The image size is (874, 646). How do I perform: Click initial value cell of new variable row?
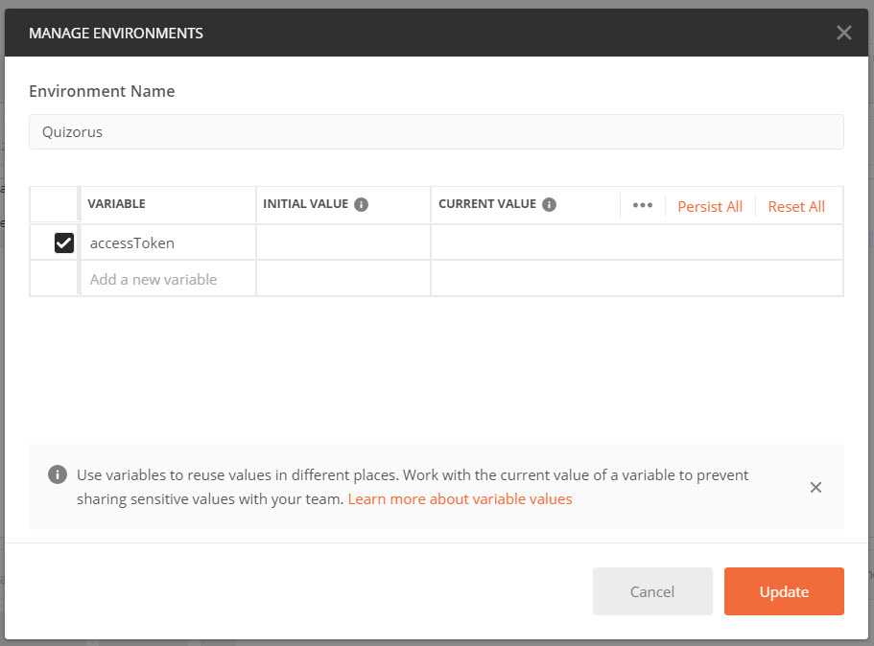[x=343, y=280]
